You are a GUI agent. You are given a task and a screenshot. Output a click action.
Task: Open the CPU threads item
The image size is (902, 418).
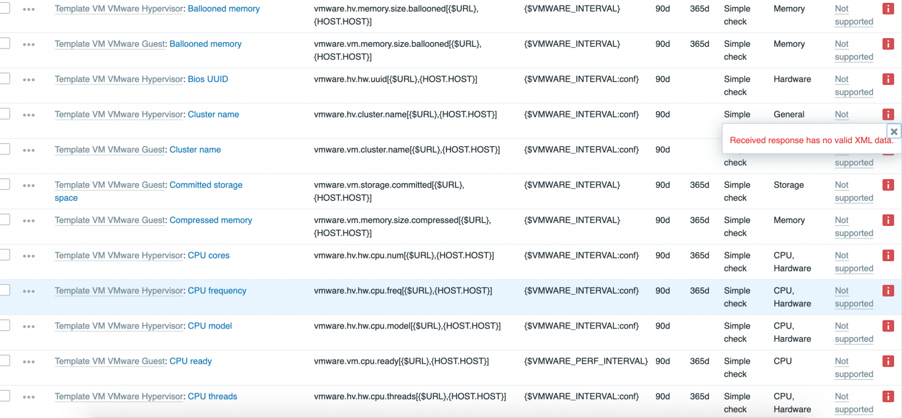coord(212,396)
